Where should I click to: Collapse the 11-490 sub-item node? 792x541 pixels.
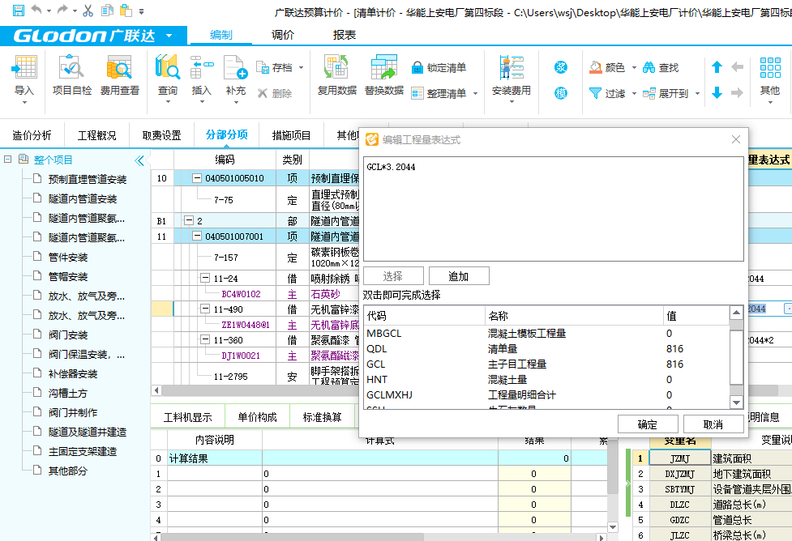[205, 309]
